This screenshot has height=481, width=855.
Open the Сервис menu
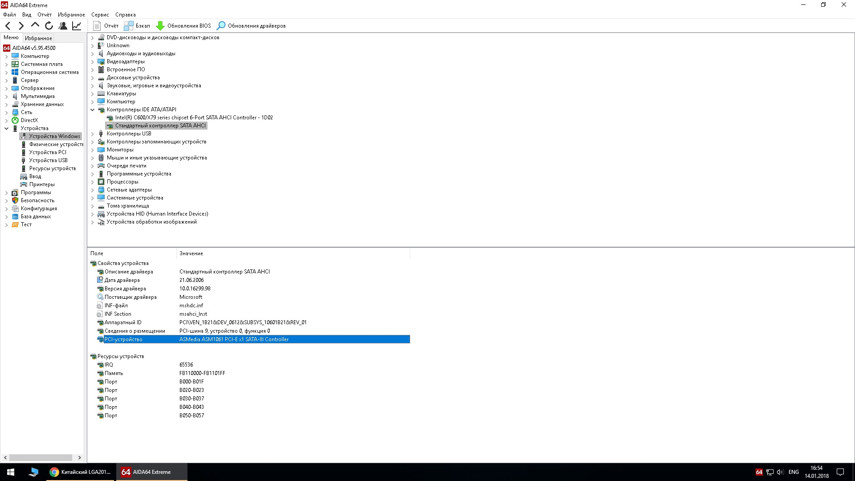click(100, 15)
